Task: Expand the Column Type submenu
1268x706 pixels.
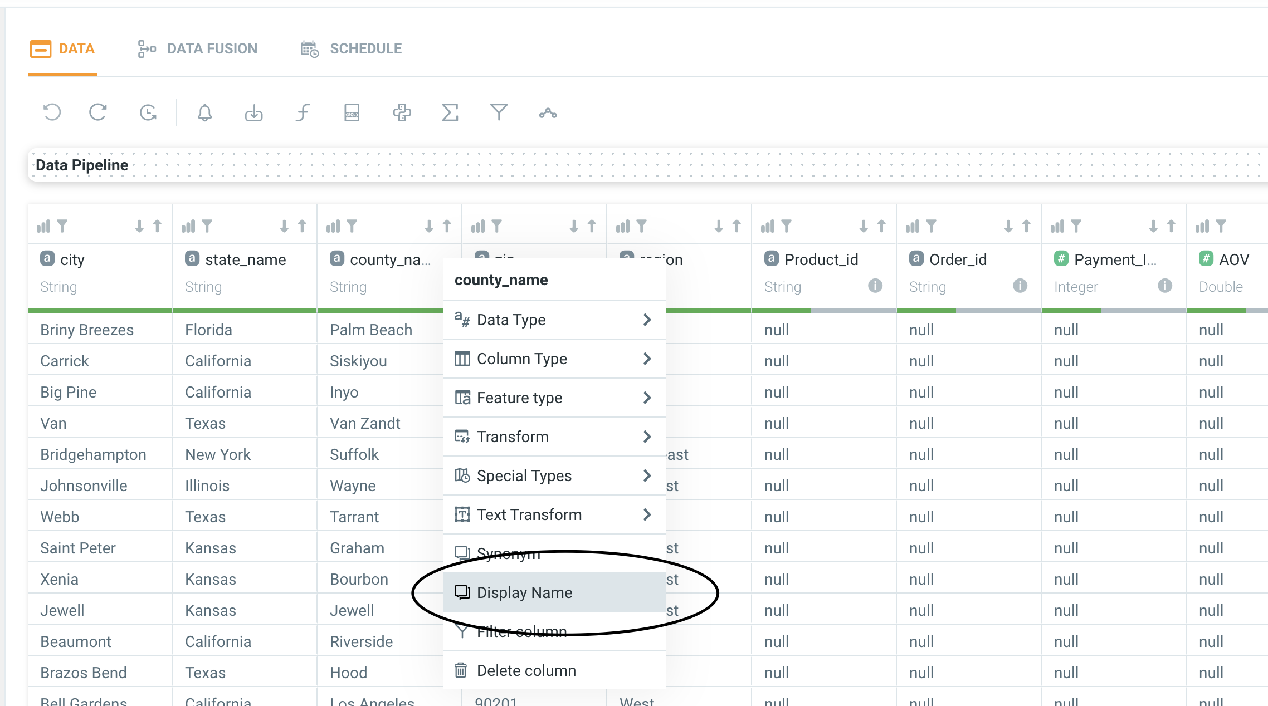Action: pos(555,359)
